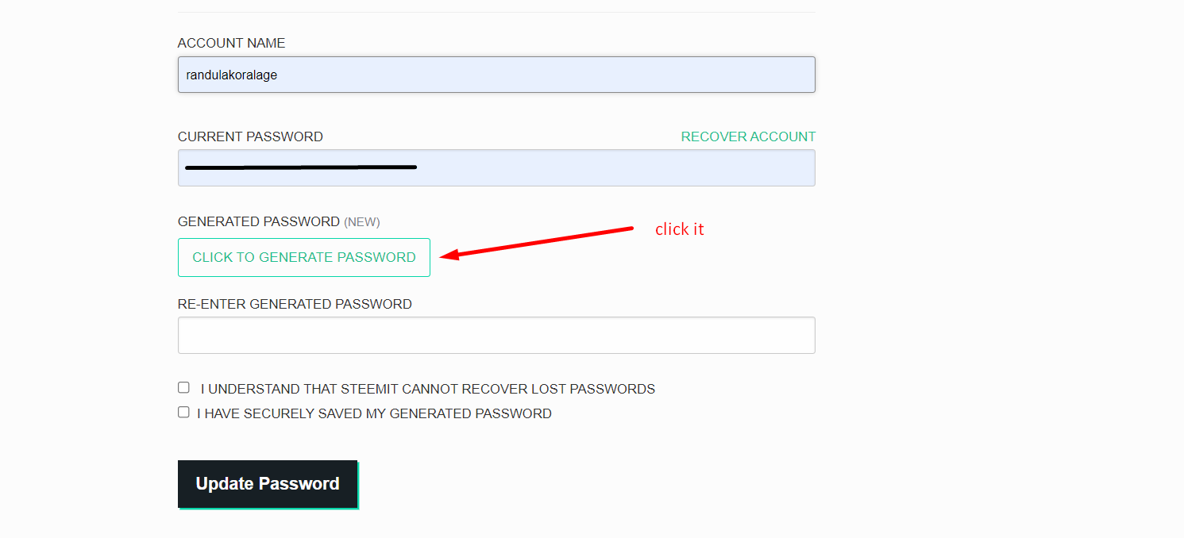Screen dimensions: 1184x538
Task: Click the Re-enter Generated Password field
Action: [x=496, y=336]
